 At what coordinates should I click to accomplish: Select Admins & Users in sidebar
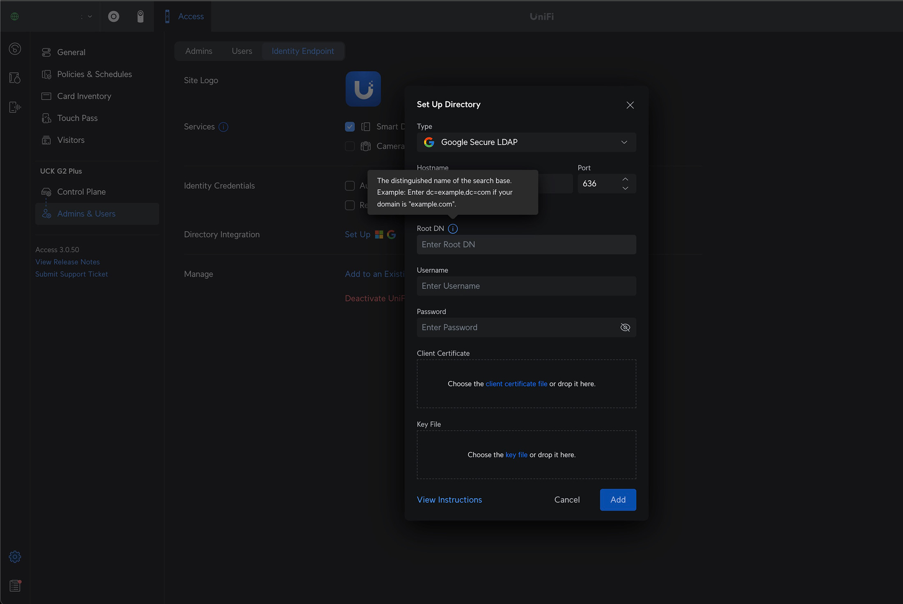(x=97, y=214)
